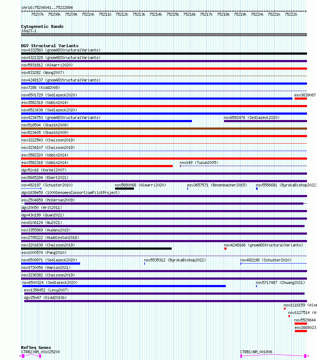Click the blue nsv6500324 variant bar
The height and width of the screenshot is (360, 317).
coord(124,286)
